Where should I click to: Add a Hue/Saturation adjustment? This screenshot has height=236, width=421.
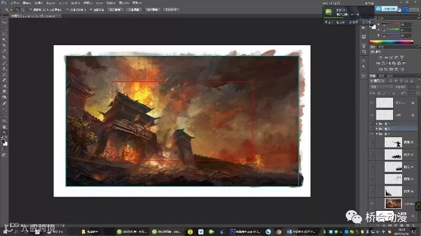pyautogui.click(x=378, y=63)
